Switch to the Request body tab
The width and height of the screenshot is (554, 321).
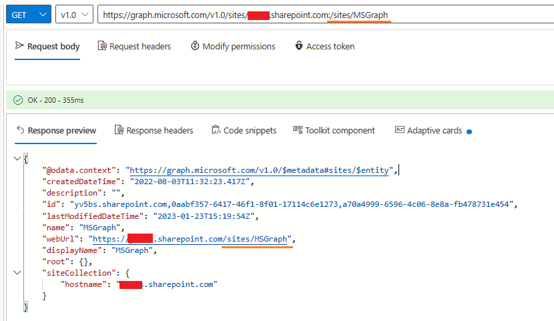click(47, 46)
